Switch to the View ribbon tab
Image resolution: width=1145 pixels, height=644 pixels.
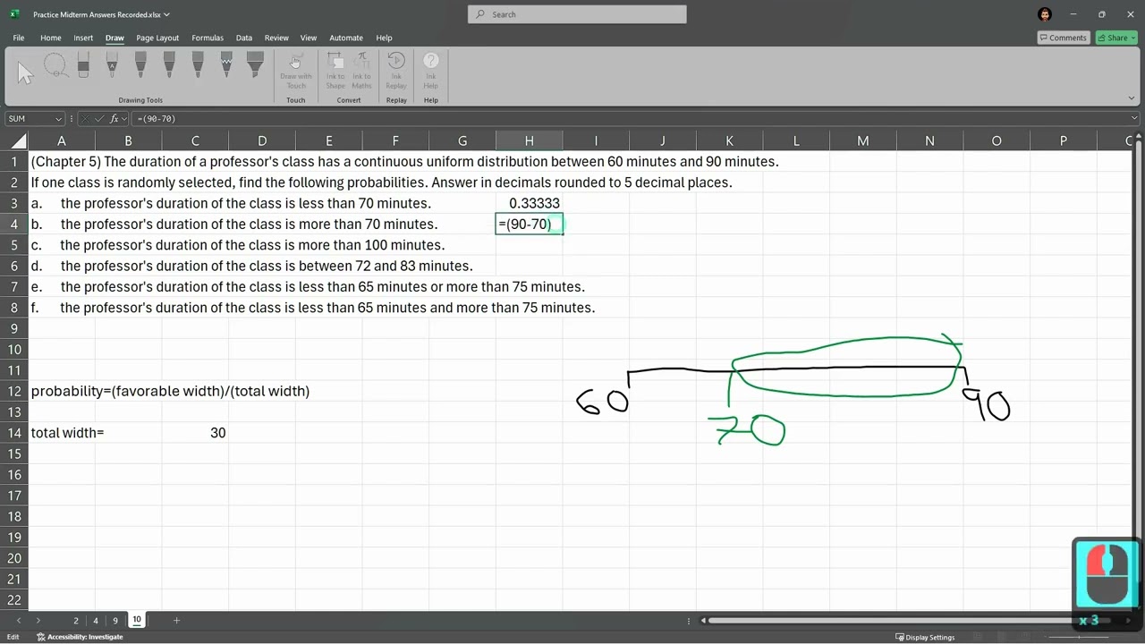309,38
